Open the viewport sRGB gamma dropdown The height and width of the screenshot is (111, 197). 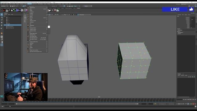pyautogui.click(x=85, y=14)
